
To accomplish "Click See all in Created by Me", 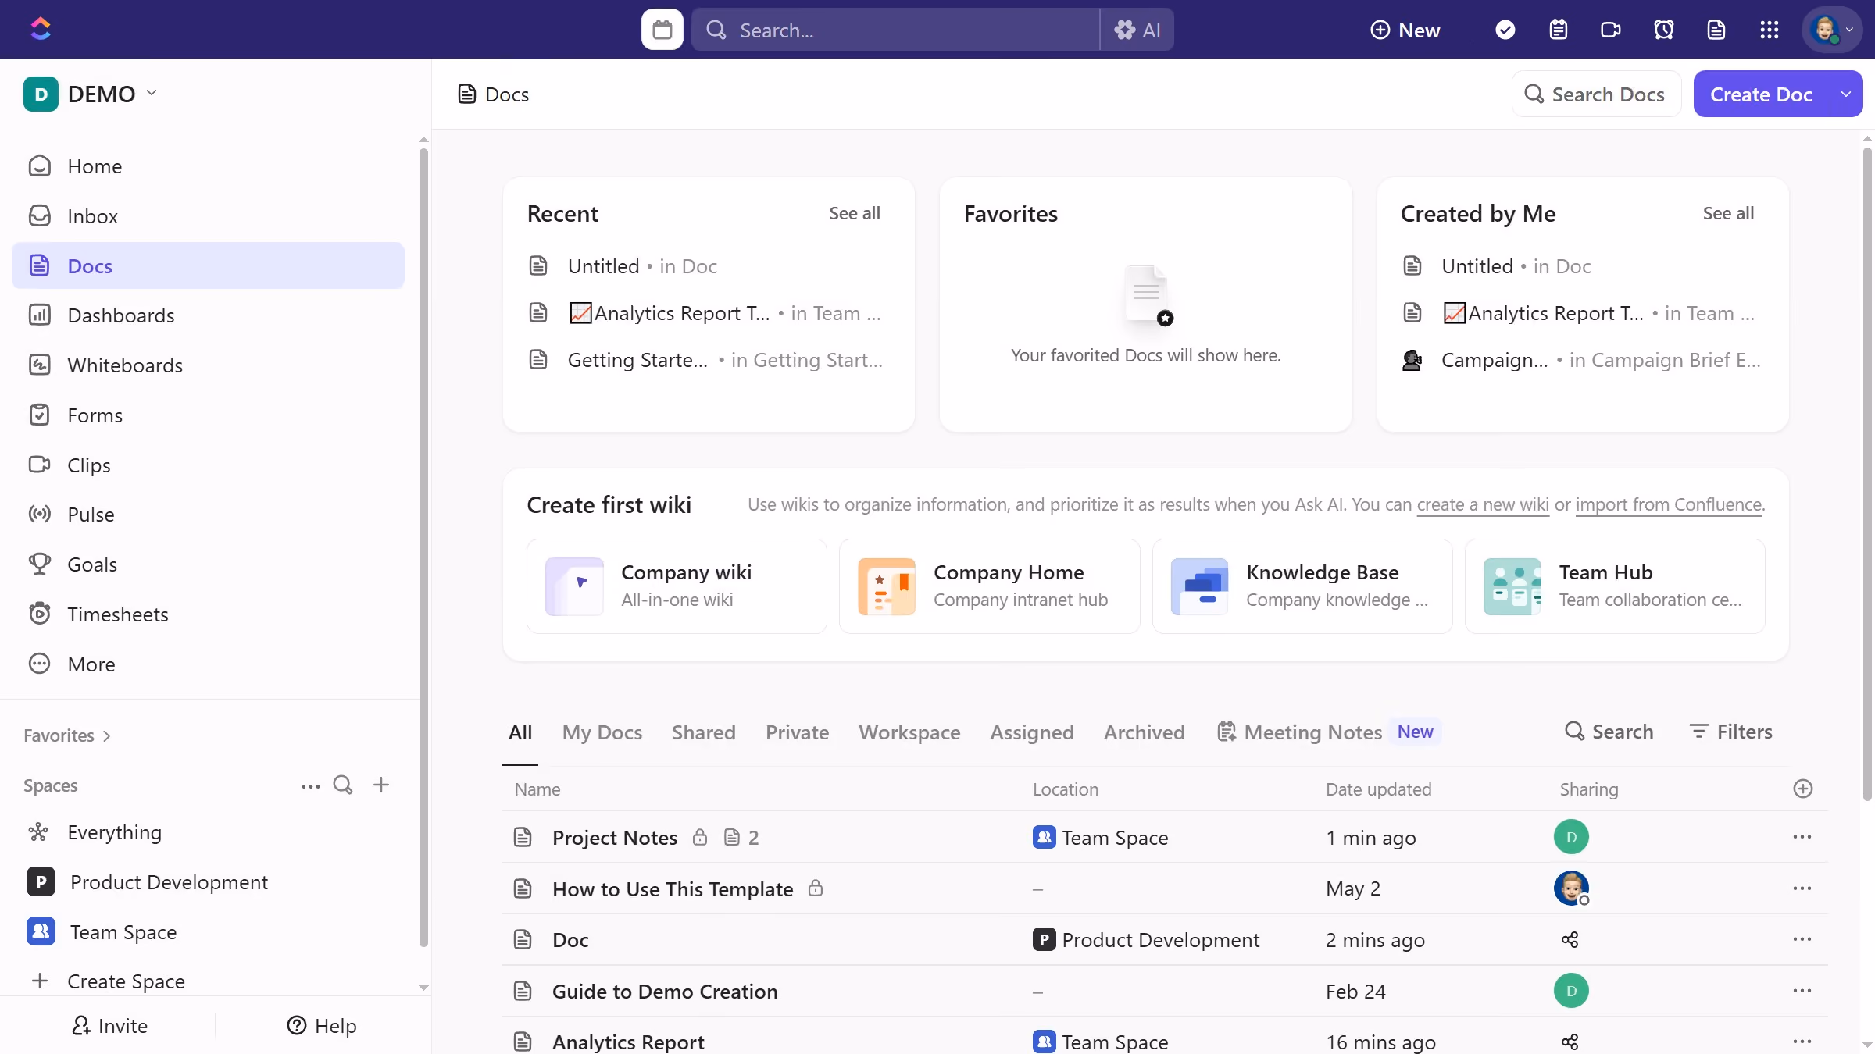I will click(x=1728, y=213).
